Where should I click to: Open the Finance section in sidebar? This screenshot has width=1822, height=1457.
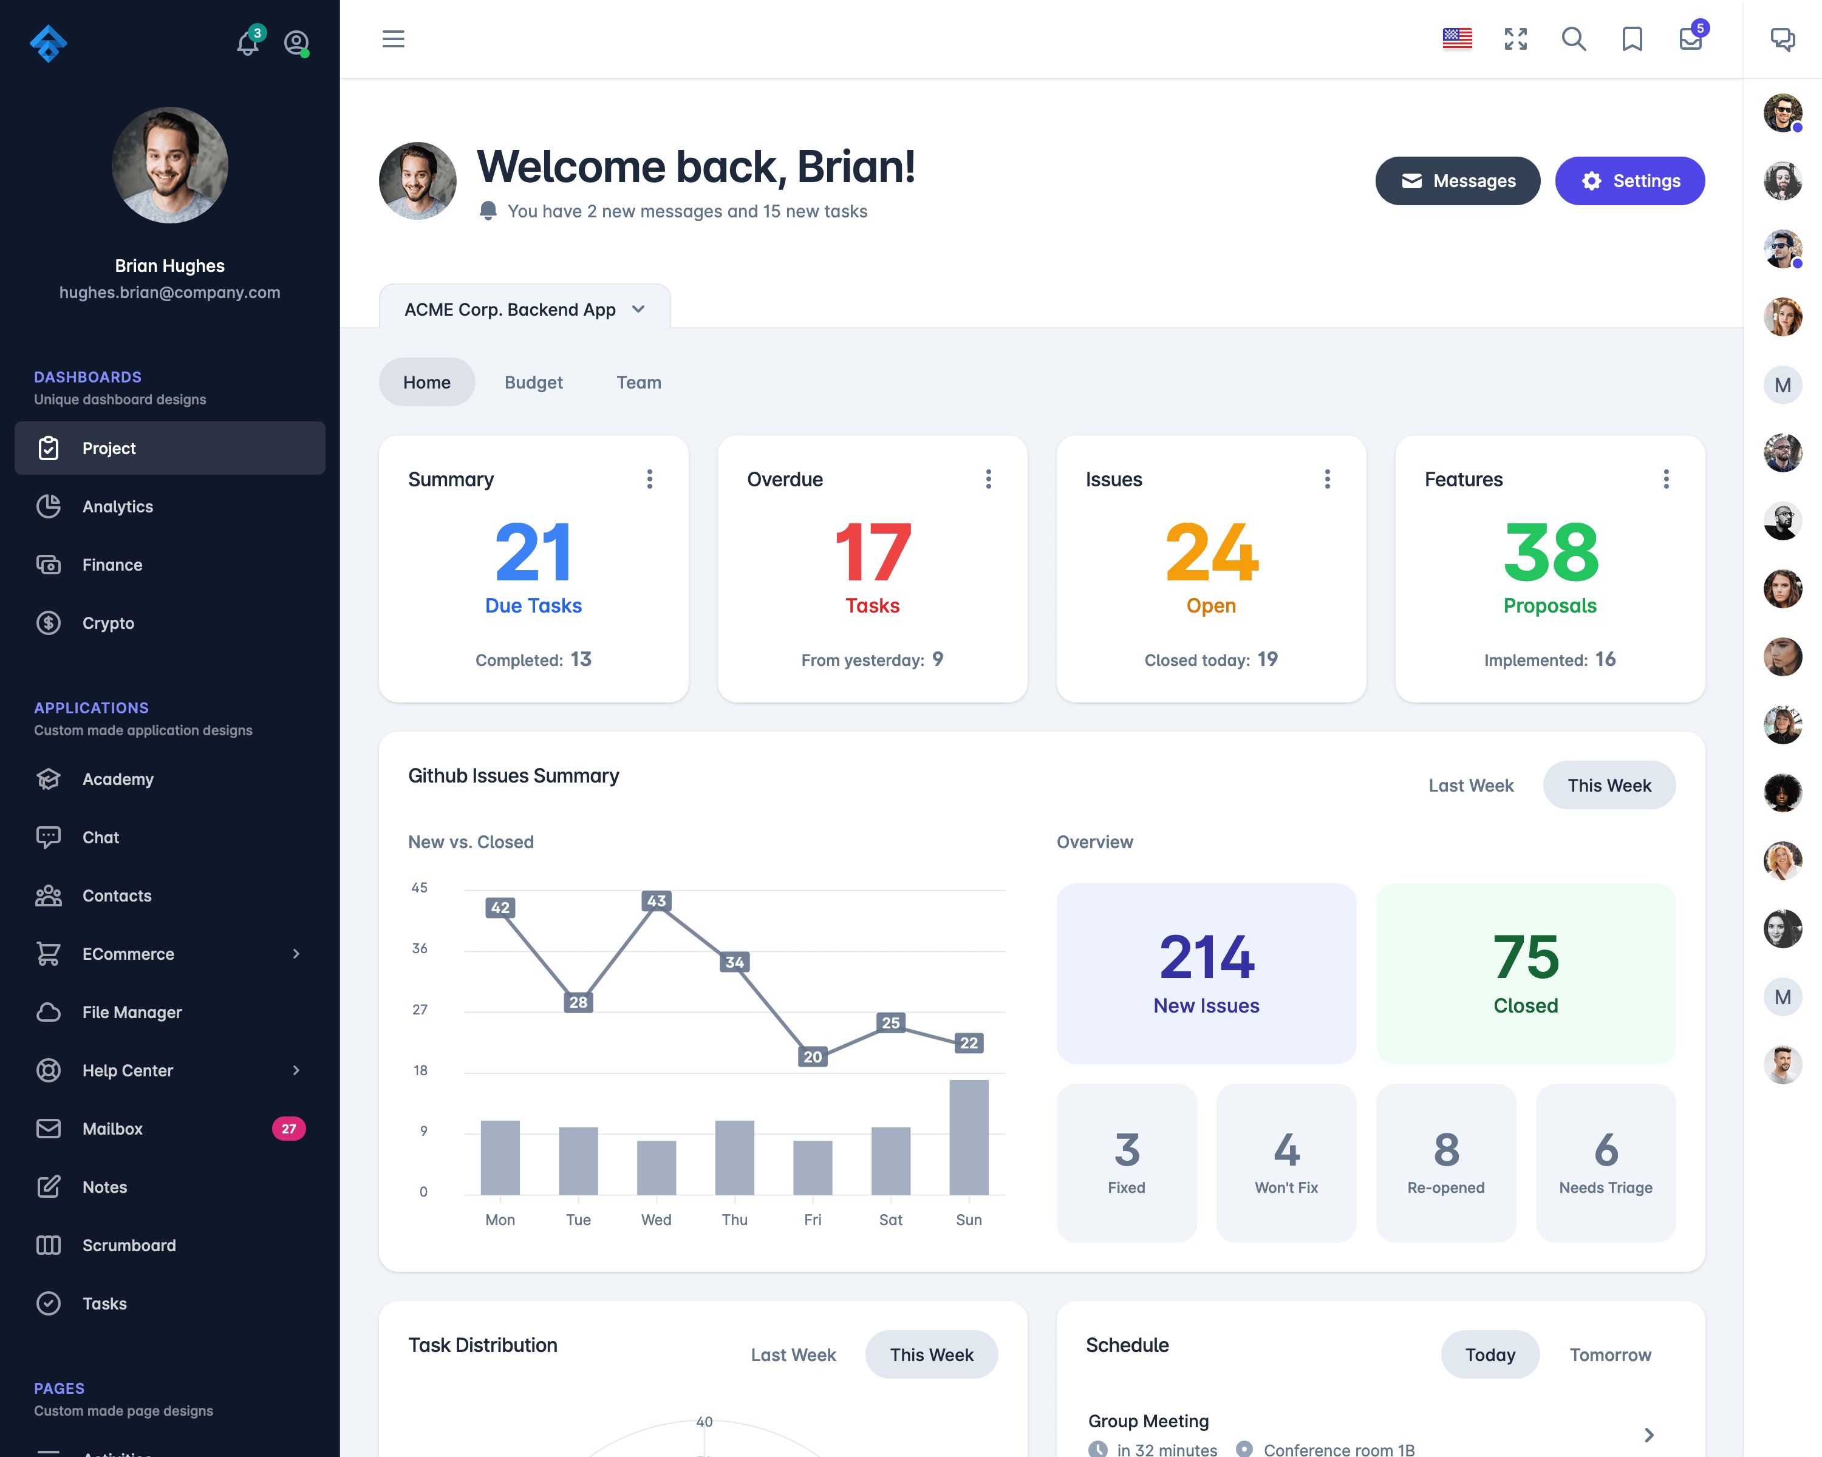112,563
